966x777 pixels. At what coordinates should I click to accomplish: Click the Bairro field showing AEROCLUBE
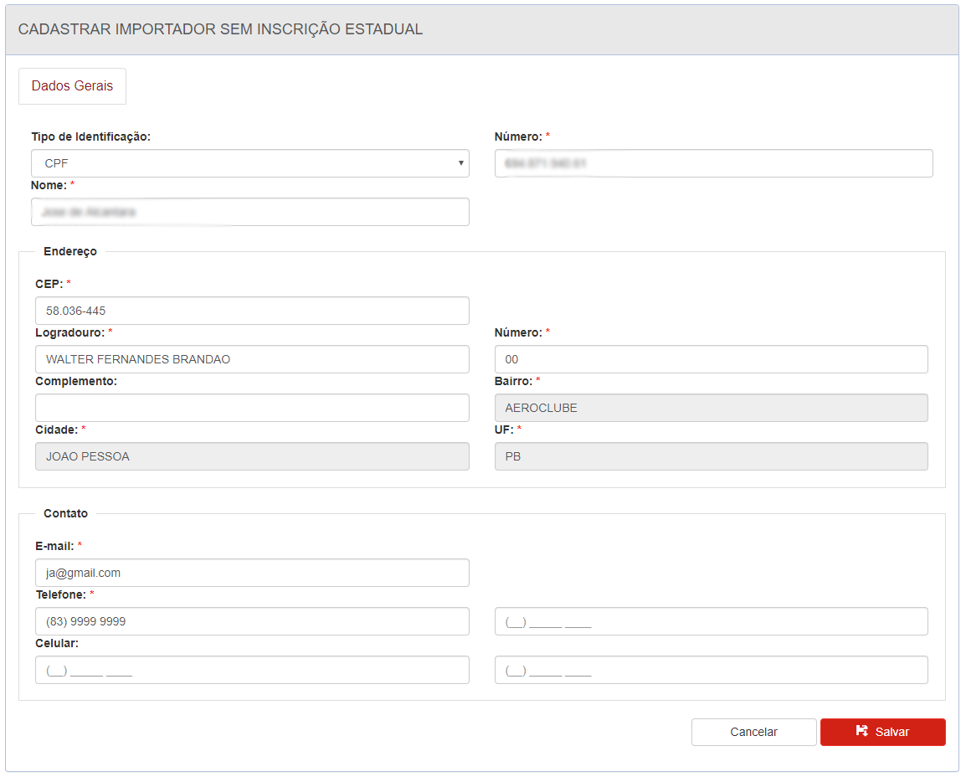(711, 408)
